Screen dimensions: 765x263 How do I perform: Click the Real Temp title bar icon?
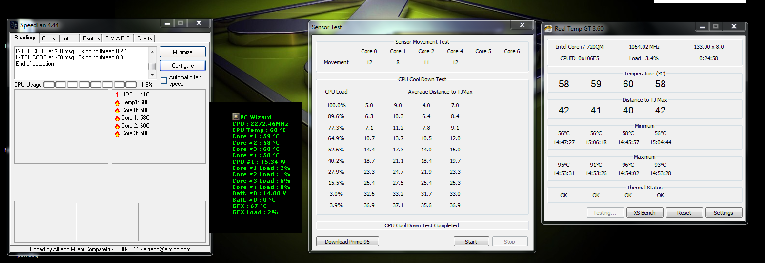548,29
